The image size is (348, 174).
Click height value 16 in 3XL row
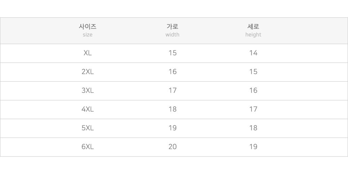(253, 91)
